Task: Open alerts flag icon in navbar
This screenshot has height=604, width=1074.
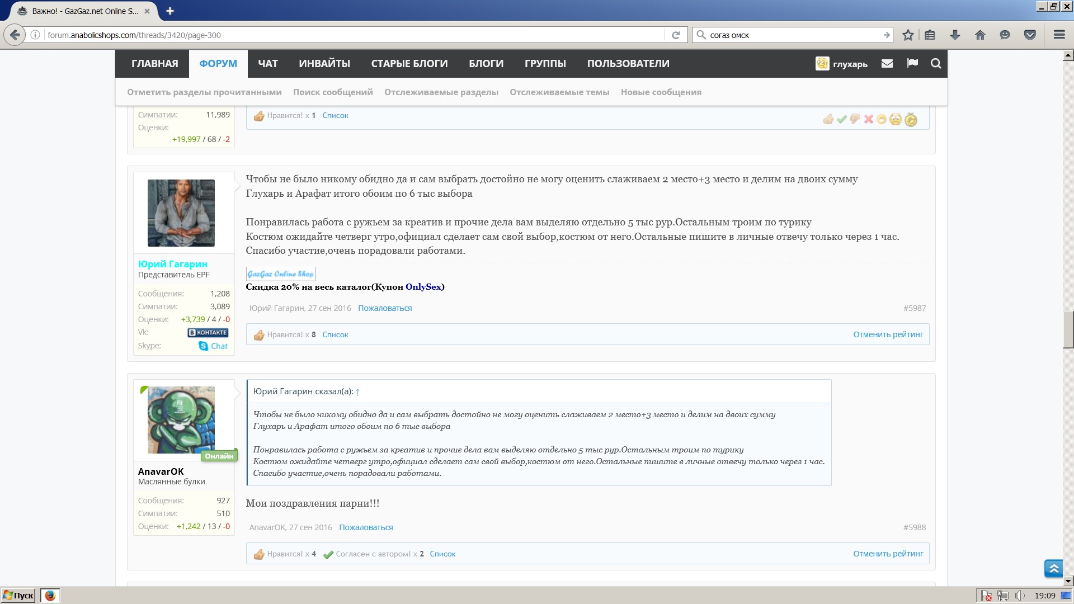Action: [x=912, y=63]
